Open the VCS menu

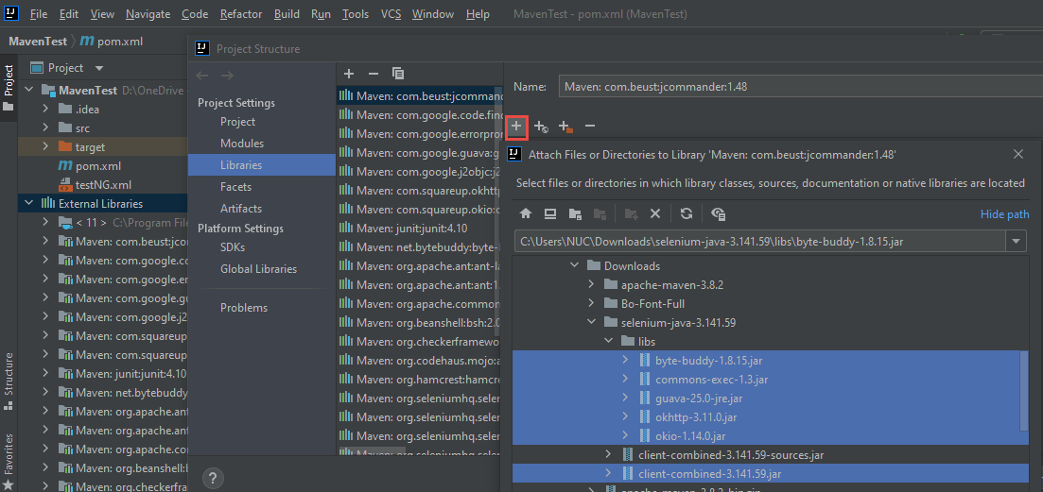tap(391, 14)
